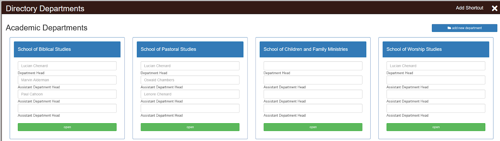Image resolution: width=500 pixels, height=141 pixels.
Task: Open the School of Pastoral Studies department
Action: pyautogui.click(x=190, y=127)
